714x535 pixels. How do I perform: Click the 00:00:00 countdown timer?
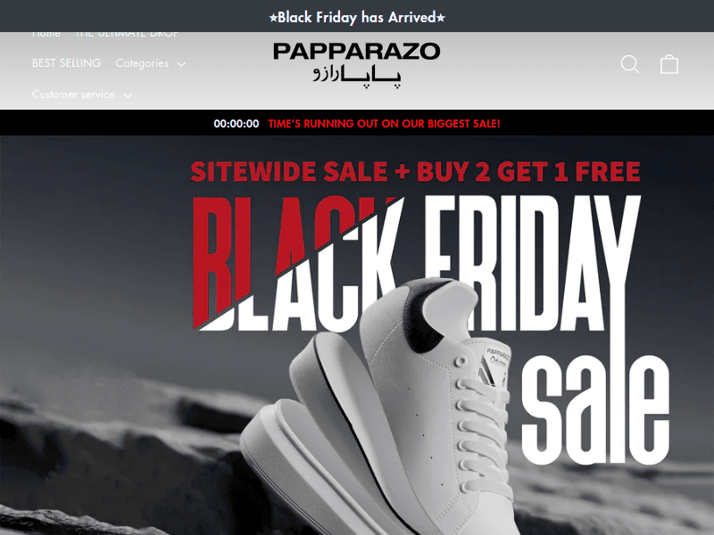click(x=237, y=123)
